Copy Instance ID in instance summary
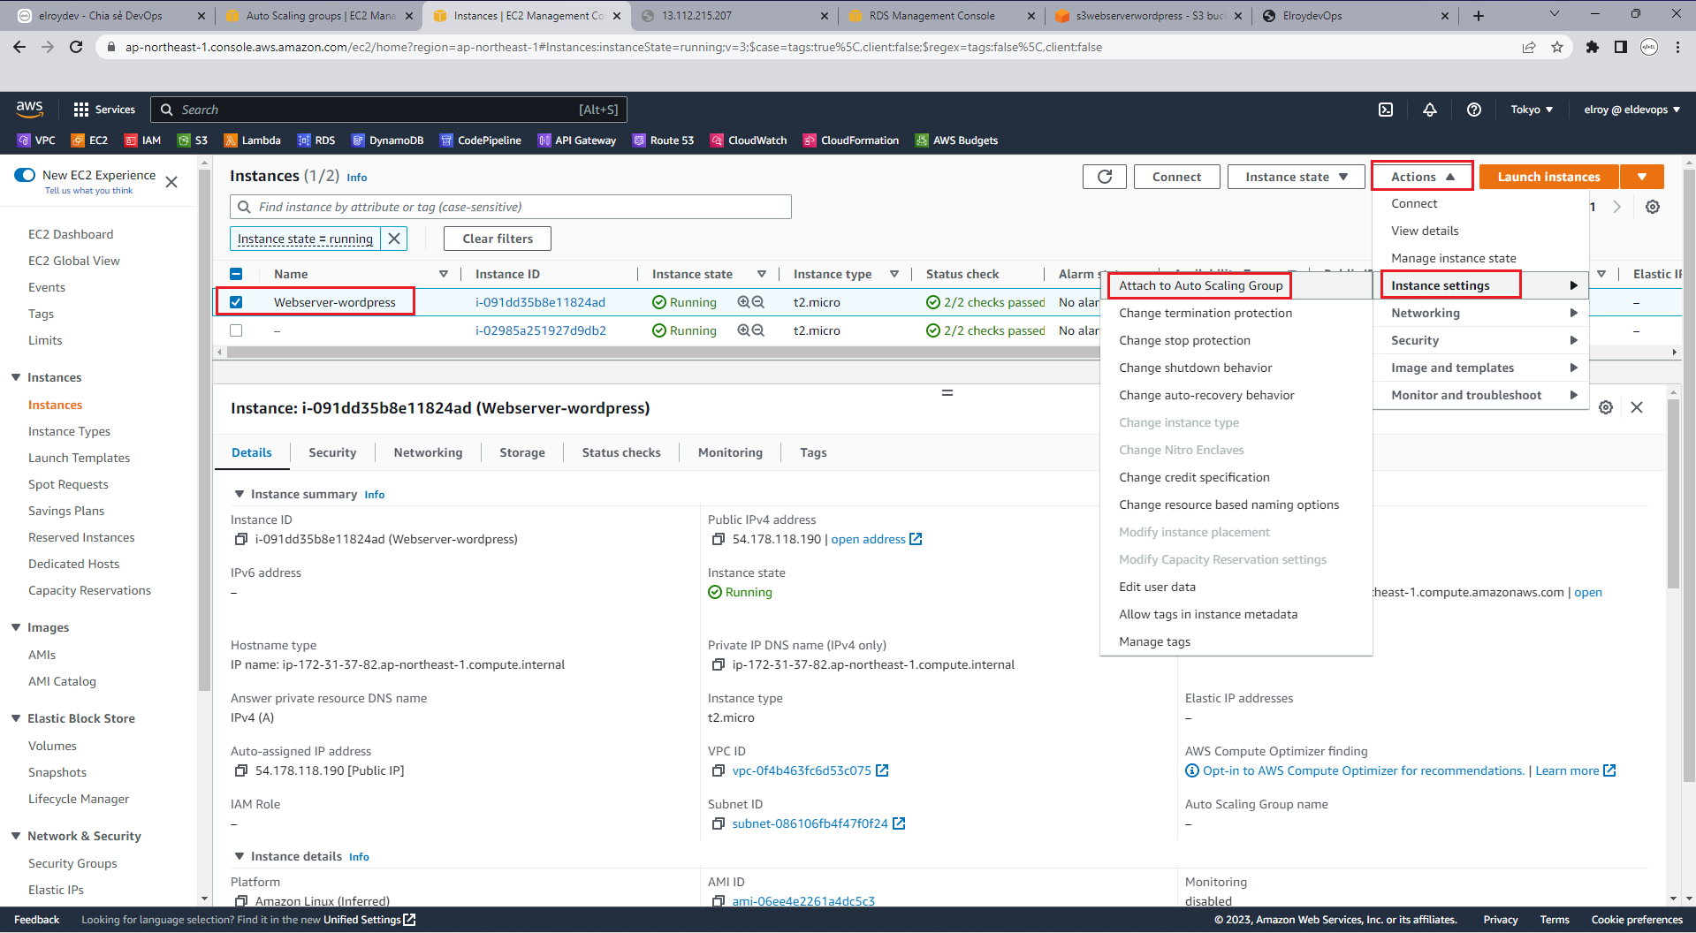The image size is (1696, 933). coord(240,539)
